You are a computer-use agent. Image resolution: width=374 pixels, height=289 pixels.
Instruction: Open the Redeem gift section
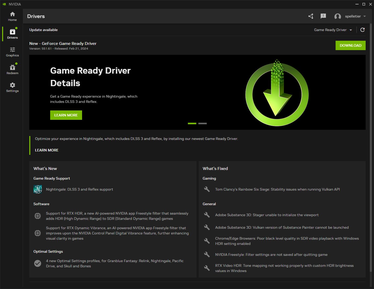(x=12, y=69)
